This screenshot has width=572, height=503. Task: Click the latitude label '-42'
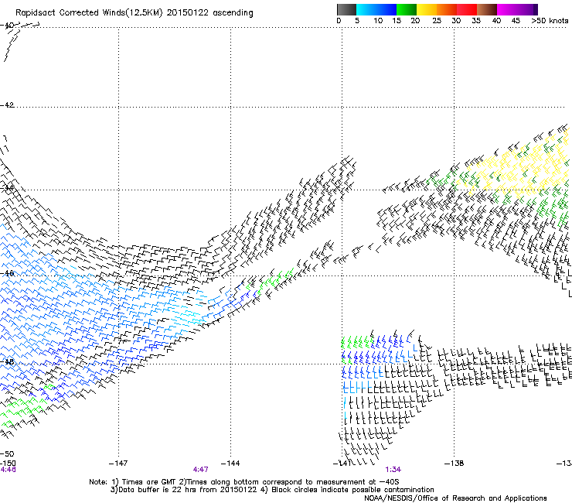[7, 105]
